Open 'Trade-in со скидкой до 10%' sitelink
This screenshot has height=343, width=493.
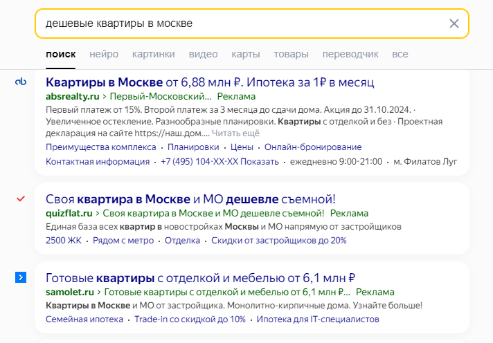190,319
